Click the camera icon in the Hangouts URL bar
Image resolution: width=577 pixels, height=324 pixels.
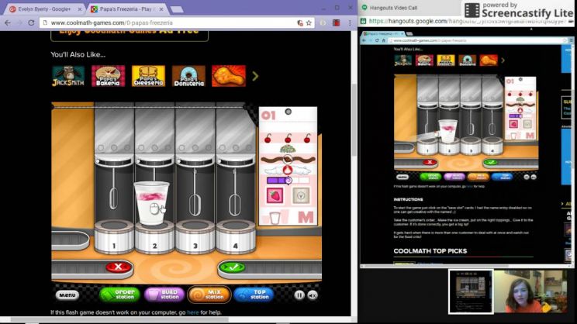[571, 22]
